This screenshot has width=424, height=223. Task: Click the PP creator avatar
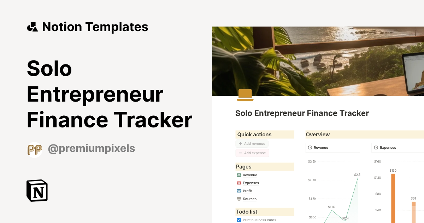coord(34,149)
